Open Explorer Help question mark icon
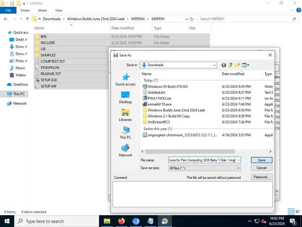302x227 pixels. [x=298, y=10]
